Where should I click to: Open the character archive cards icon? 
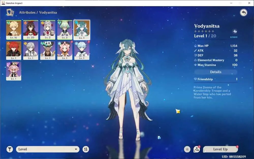(x=10, y=12)
